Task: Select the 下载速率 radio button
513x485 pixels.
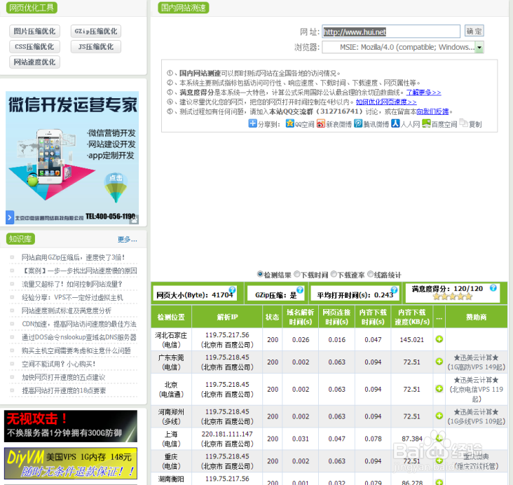Action: [334, 274]
